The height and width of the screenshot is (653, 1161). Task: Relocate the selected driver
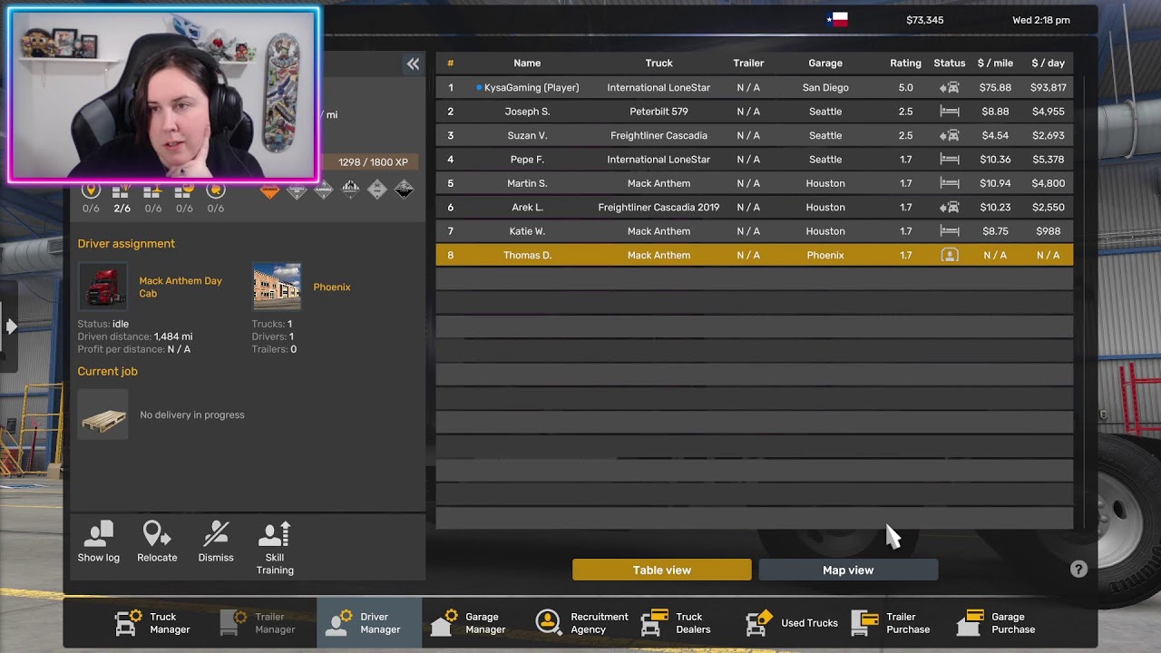157,542
